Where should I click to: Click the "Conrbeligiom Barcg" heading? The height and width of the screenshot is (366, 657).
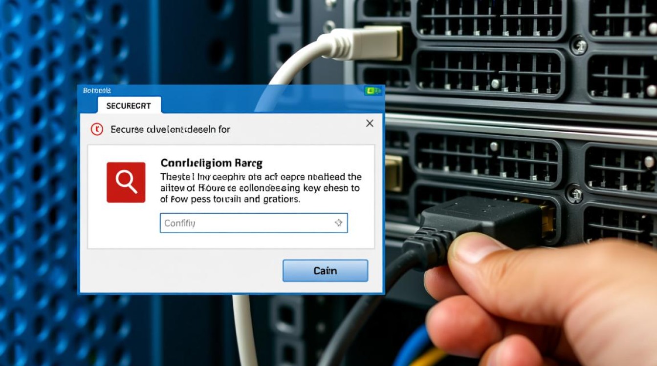pyautogui.click(x=211, y=163)
